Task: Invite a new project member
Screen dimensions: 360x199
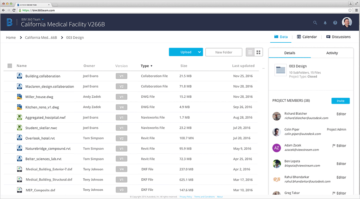Action: (340, 101)
